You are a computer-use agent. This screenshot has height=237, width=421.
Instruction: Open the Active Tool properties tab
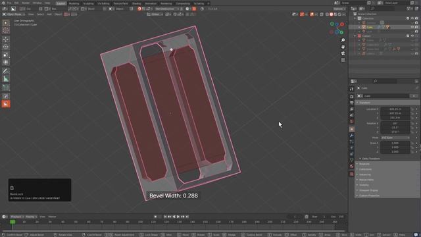352,90
